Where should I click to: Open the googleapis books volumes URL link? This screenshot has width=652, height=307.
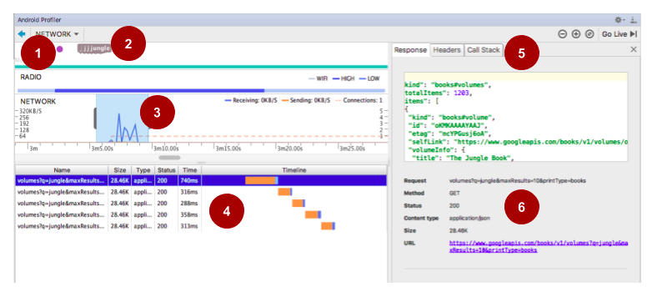(x=539, y=246)
